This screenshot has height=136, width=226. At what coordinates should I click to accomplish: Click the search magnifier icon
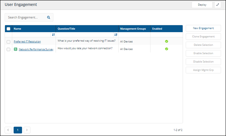click(48, 17)
